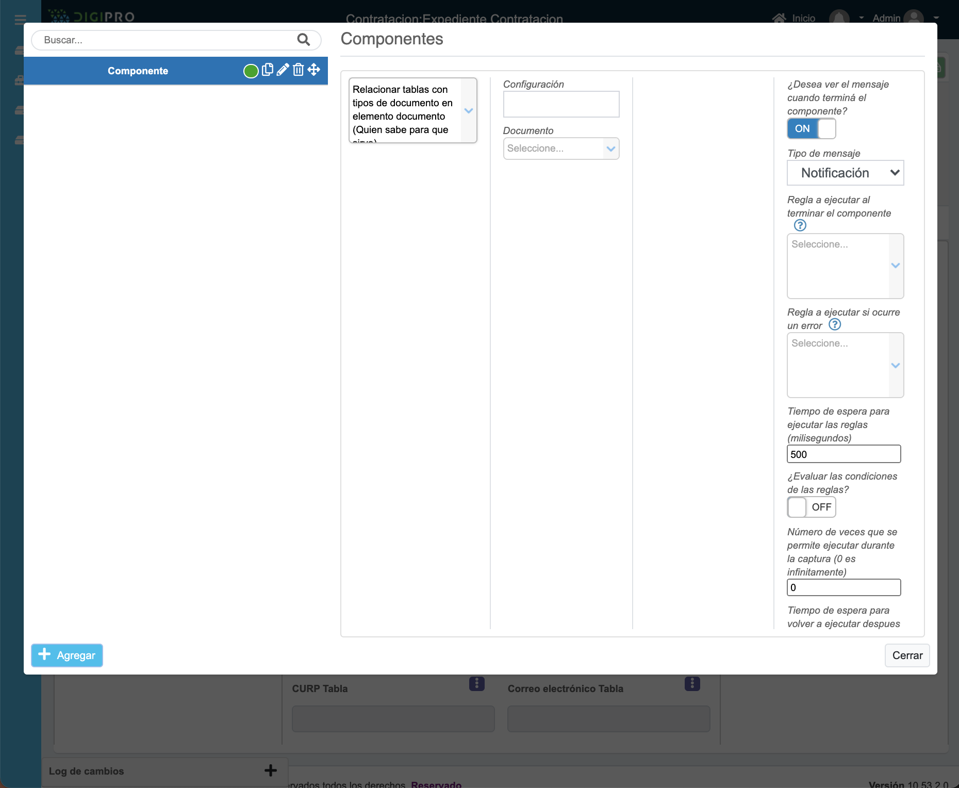Expand the rule on error Seleccione dropdown

coord(845,365)
